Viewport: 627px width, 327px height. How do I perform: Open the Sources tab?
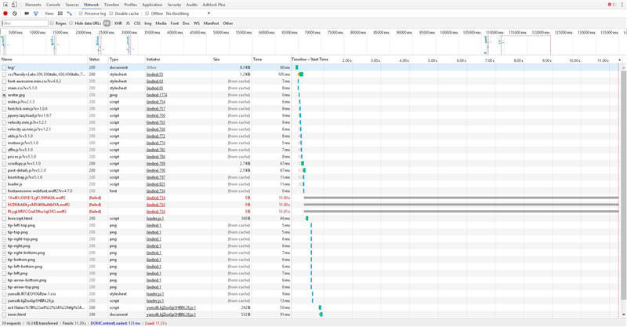pyautogui.click(x=72, y=5)
